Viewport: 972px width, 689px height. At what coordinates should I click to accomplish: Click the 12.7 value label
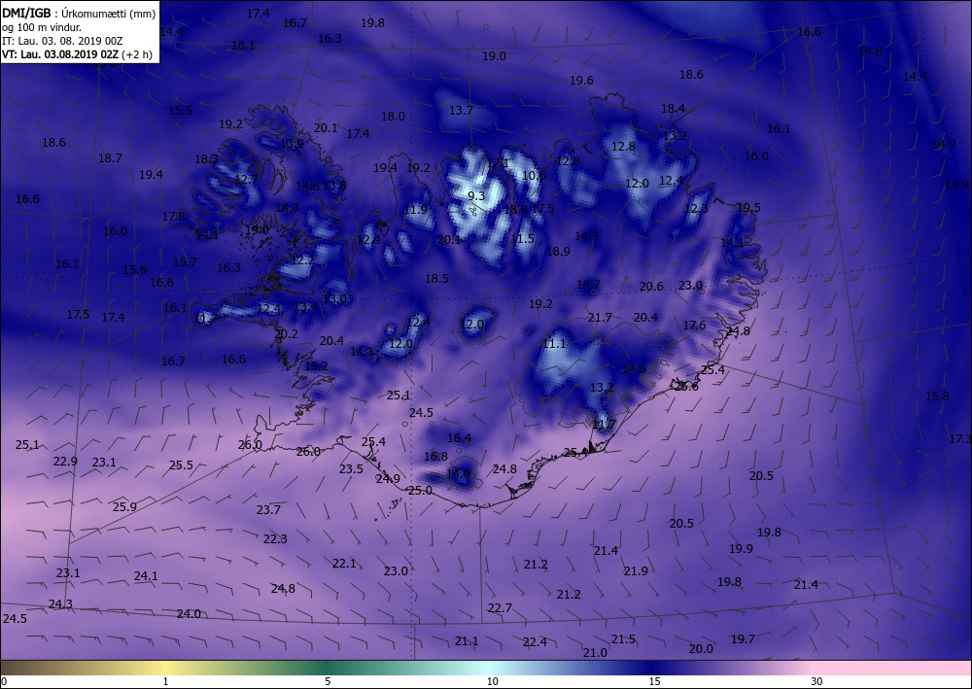[x=246, y=180]
